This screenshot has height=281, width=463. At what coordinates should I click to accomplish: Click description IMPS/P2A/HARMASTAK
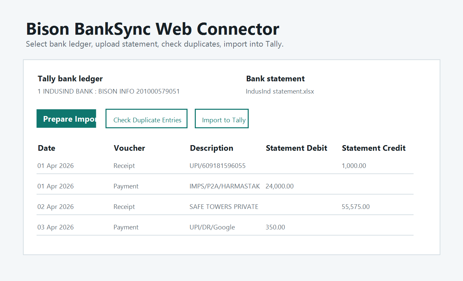(225, 186)
